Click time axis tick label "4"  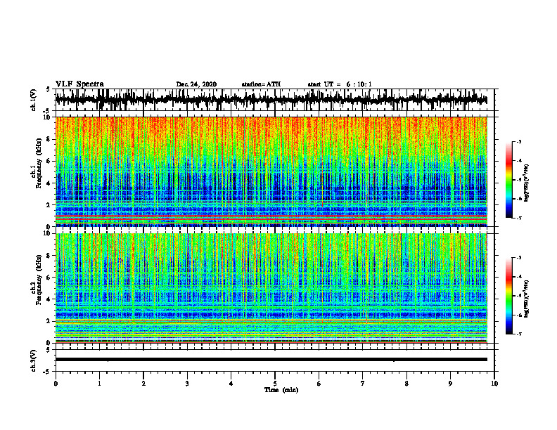[x=231, y=384]
